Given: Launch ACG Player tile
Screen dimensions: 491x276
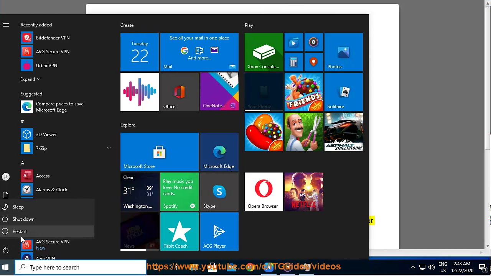Looking at the screenshot, I should 219,232.
